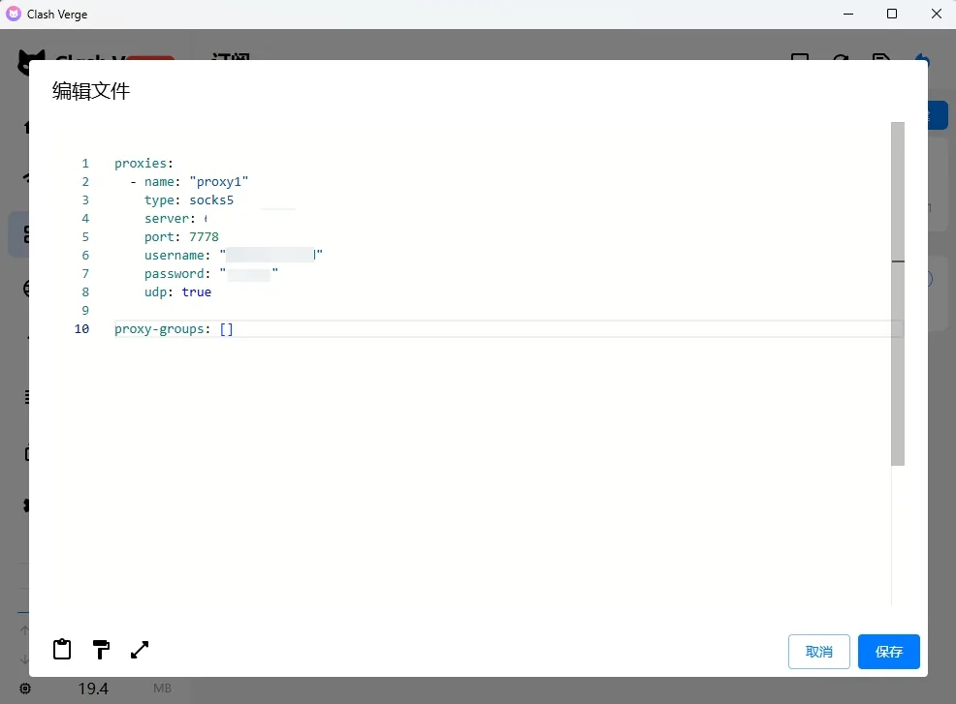Maximize the Clash Verge window
956x704 pixels.
(x=891, y=14)
